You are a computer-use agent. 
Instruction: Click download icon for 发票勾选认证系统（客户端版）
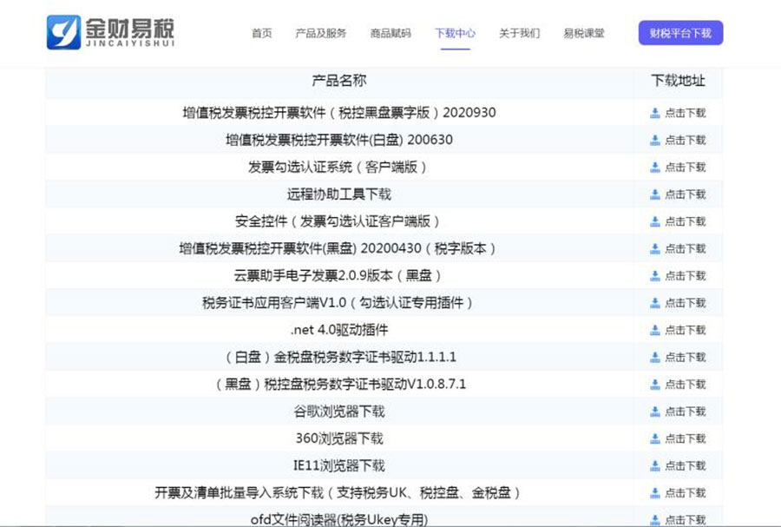click(x=655, y=168)
